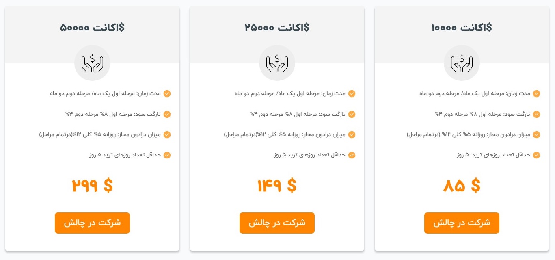This screenshot has height=260, width=555.
Task: Click the 85 $ price label
Action: click(x=462, y=186)
